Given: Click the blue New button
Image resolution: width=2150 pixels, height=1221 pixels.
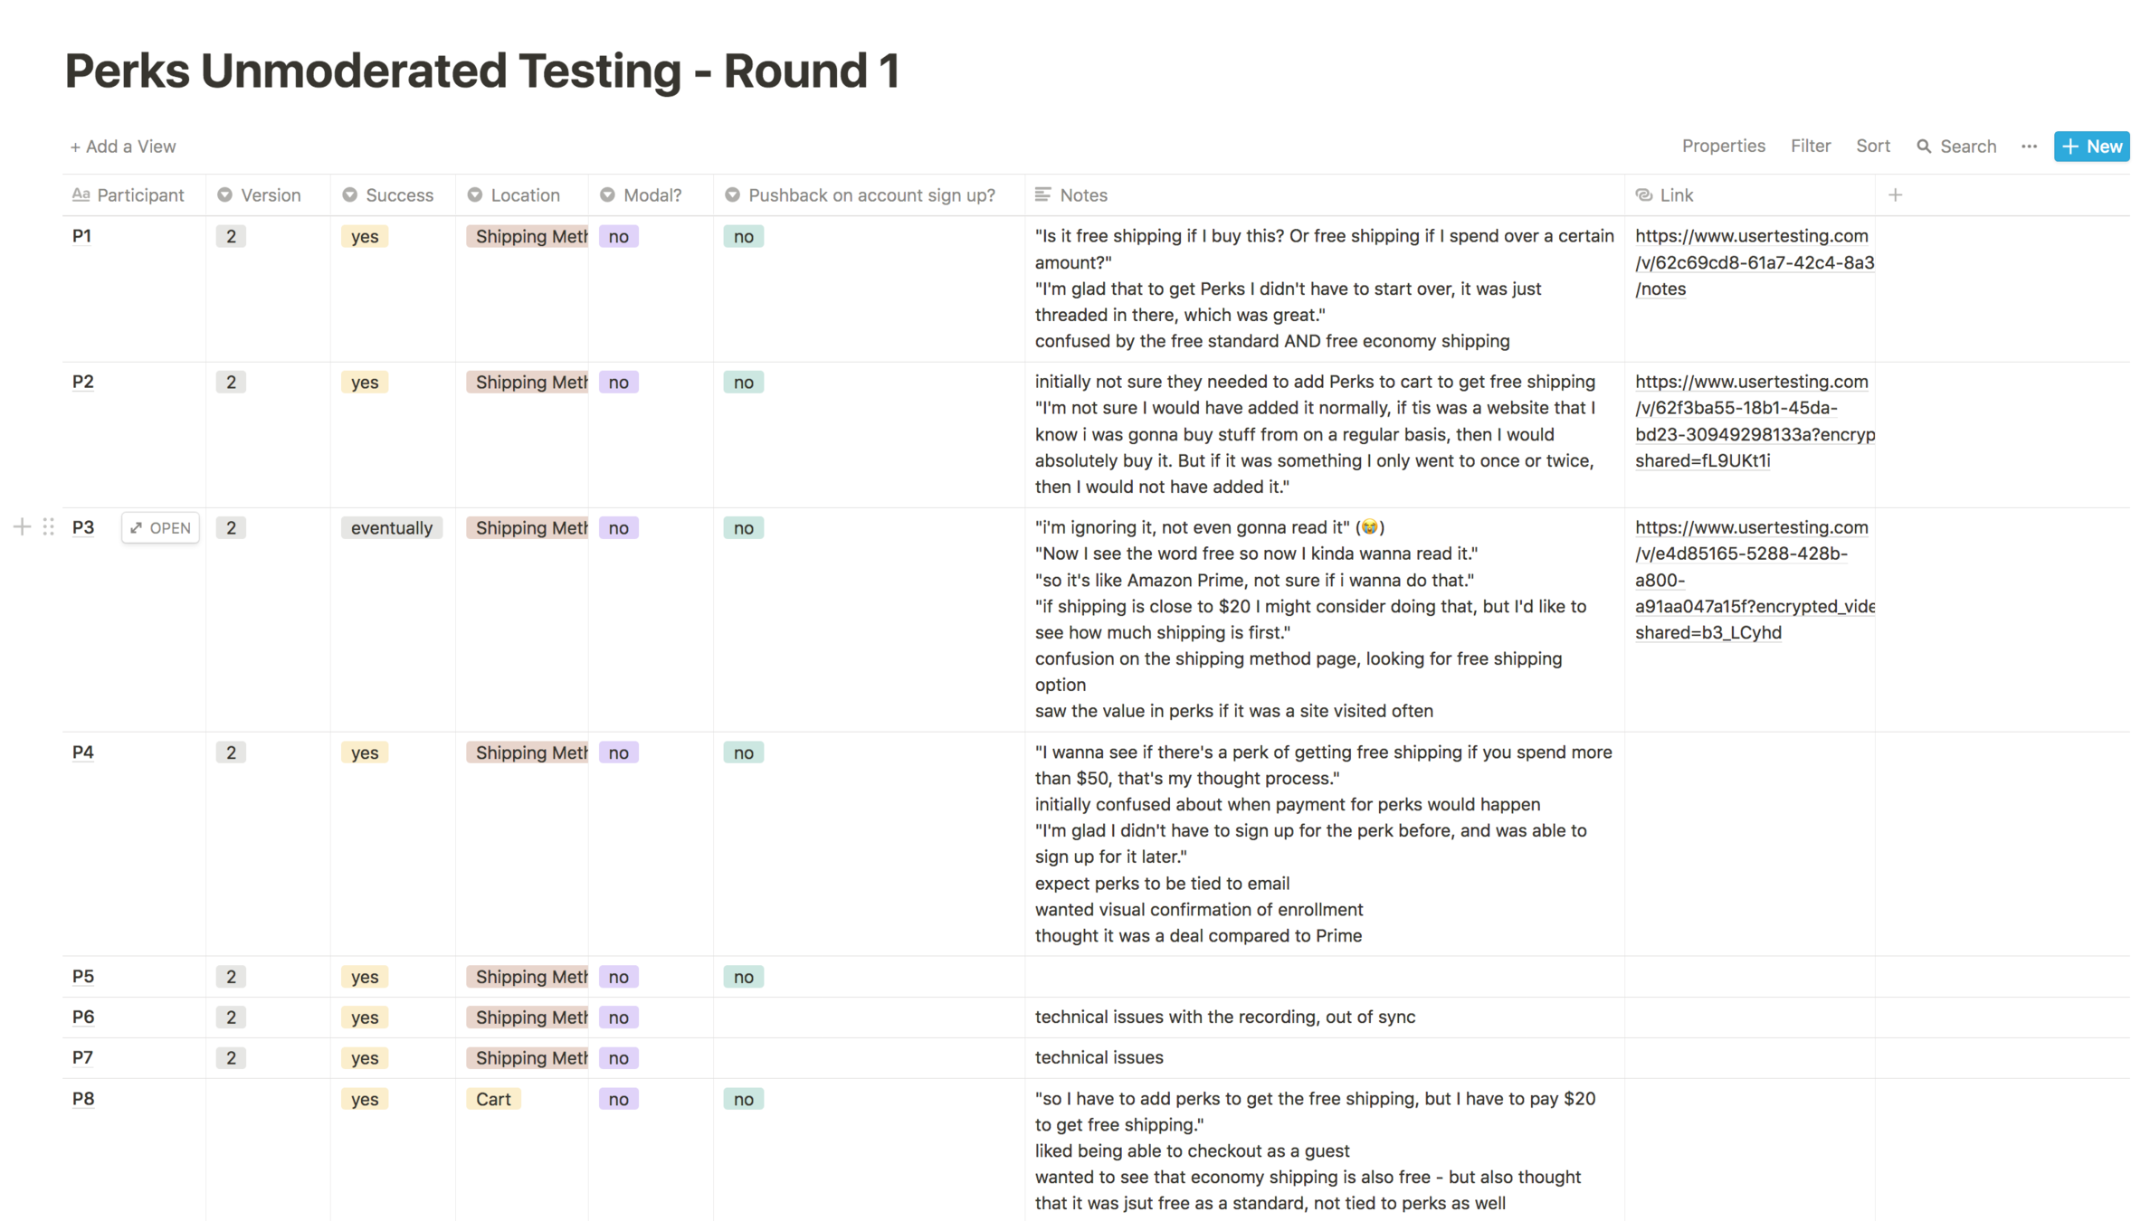Looking at the screenshot, I should click(x=2091, y=147).
